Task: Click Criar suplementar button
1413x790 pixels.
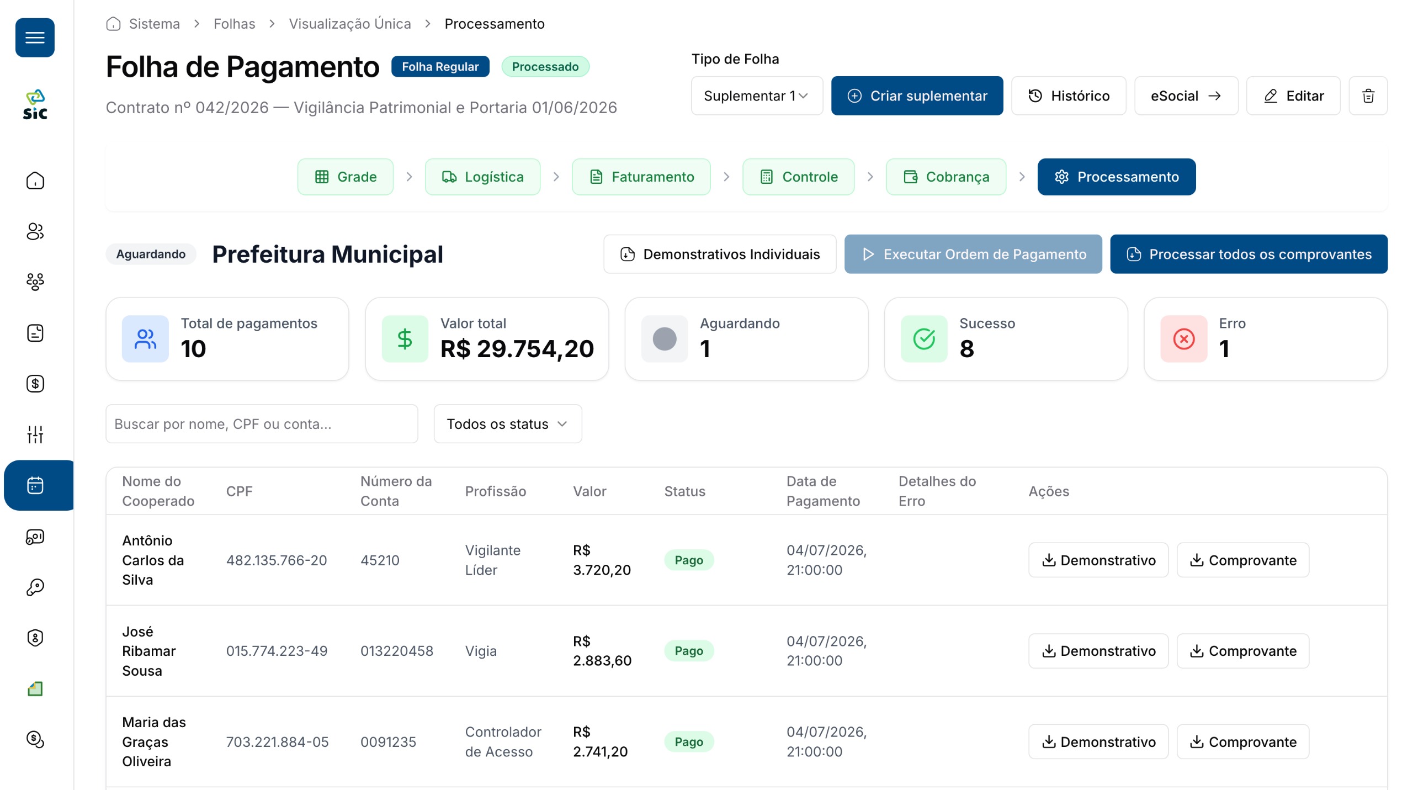Action: pyautogui.click(x=917, y=96)
